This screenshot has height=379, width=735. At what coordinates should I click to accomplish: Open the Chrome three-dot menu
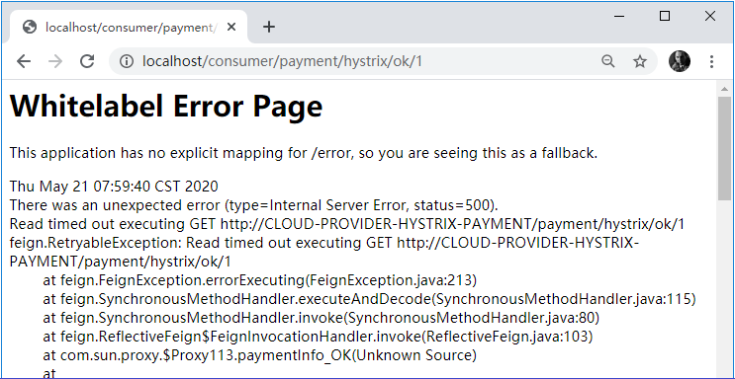click(711, 61)
